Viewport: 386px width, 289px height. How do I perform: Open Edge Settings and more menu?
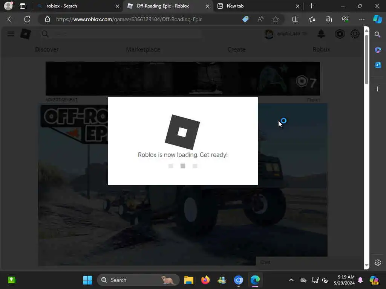pos(361,19)
